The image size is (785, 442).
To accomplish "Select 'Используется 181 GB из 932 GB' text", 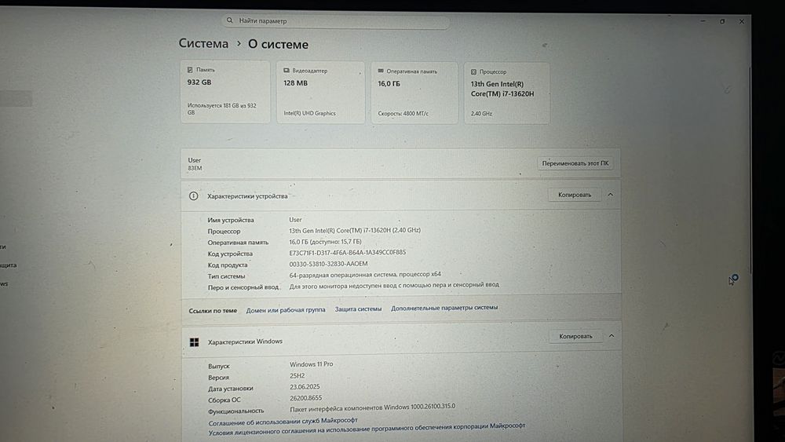I will 222,108.
